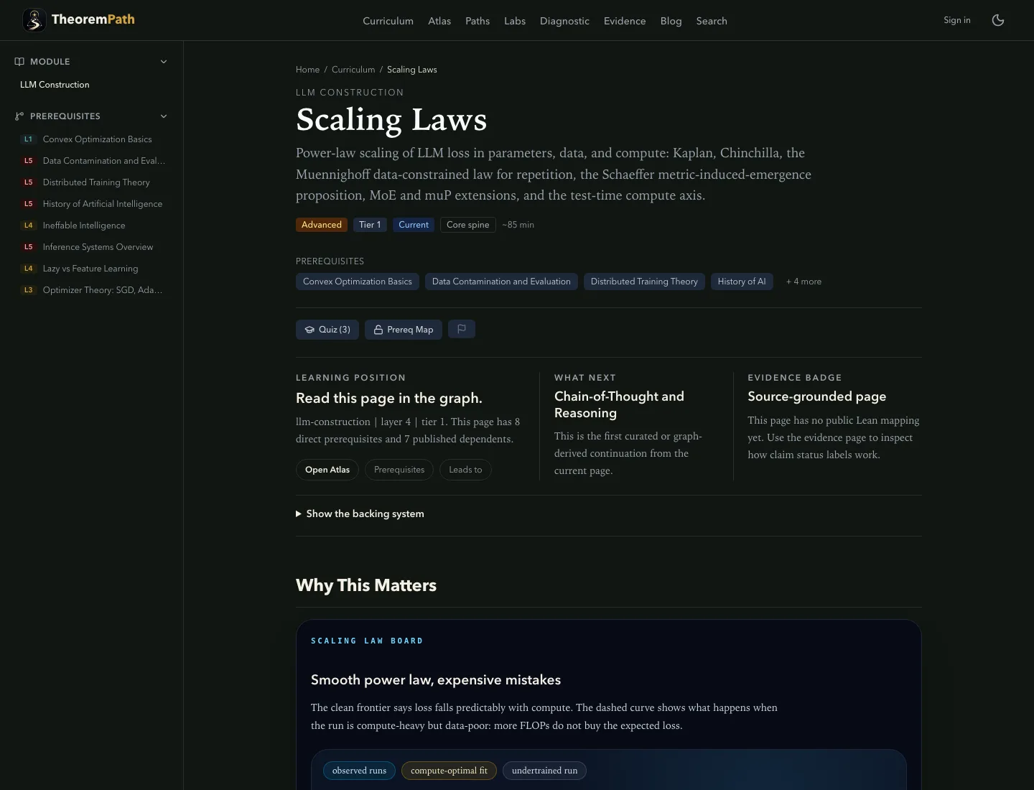Expand Show the backing system disclosure
Screen dimensions: 1034x790
(x=360, y=513)
